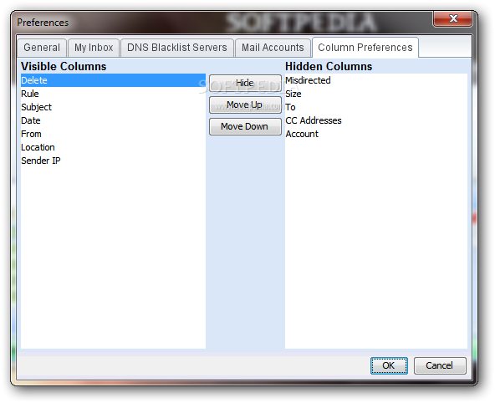This screenshot has width=495, height=403.
Task: Select Location in Visible Columns
Action: click(113, 147)
